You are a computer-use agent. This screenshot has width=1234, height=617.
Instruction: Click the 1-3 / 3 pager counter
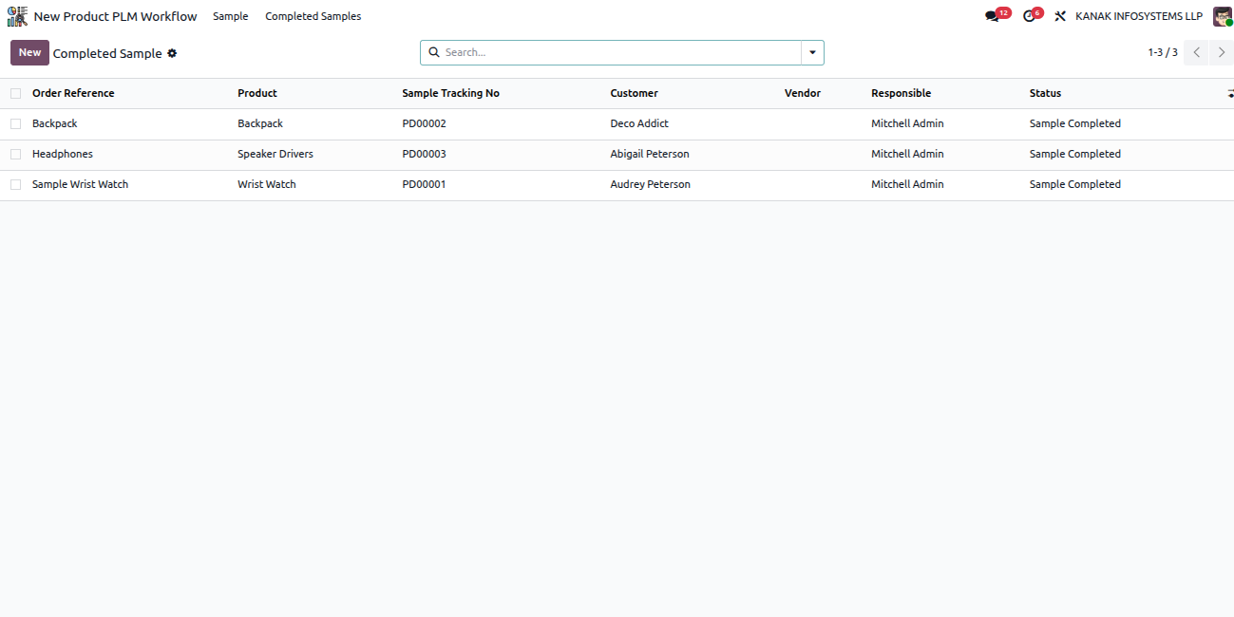[1163, 52]
